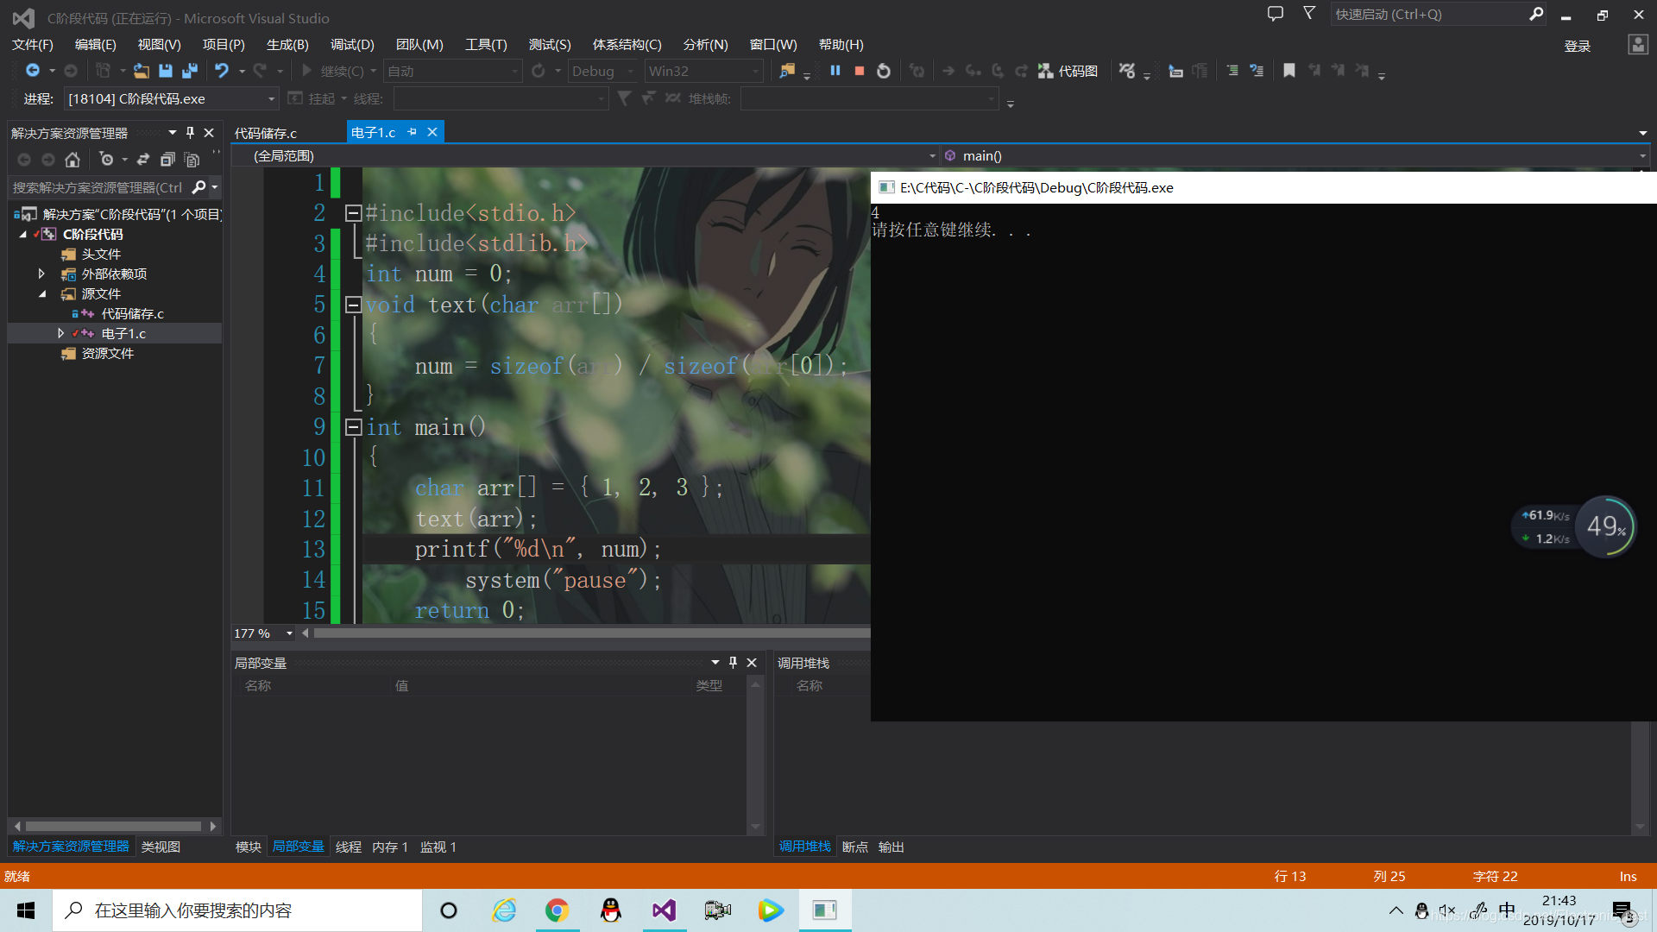Undo last action with the undo arrow
The image size is (1657, 932).
(222, 71)
